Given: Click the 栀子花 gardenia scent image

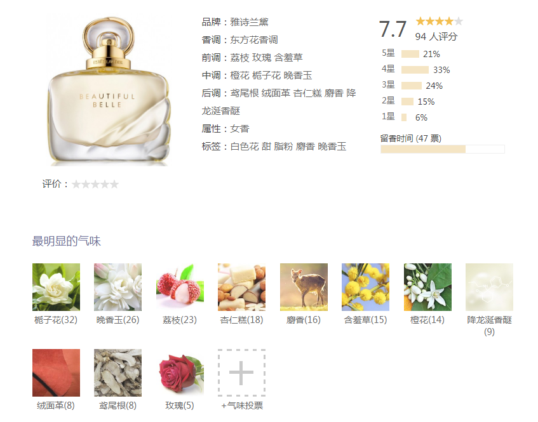Looking at the screenshot, I should (x=56, y=287).
